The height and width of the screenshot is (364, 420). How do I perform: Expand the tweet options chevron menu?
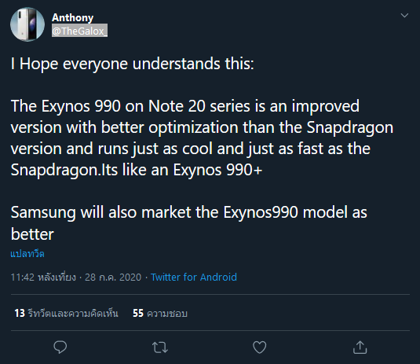pyautogui.click(x=404, y=15)
